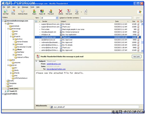Open the Go menu
Viewport: 146px width, 115px height.
[19, 7]
